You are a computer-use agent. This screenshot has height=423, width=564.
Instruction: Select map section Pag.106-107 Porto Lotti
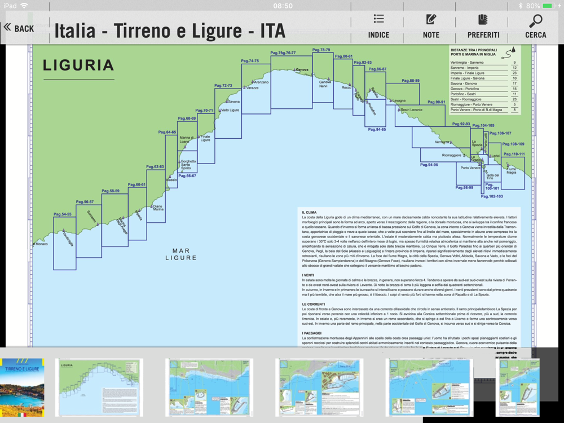pos(486,144)
